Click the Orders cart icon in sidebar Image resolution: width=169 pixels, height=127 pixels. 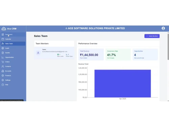(x=3, y=62)
